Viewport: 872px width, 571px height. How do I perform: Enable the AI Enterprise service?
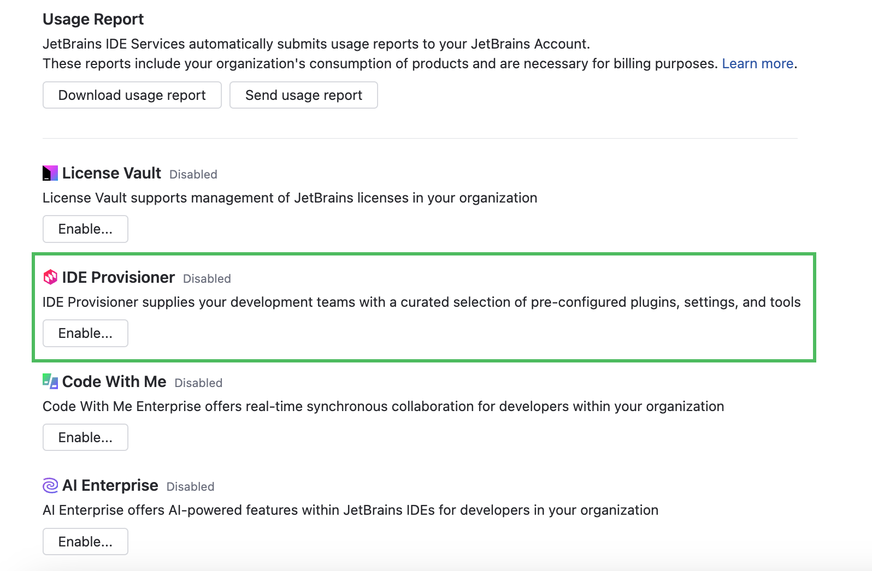click(85, 542)
